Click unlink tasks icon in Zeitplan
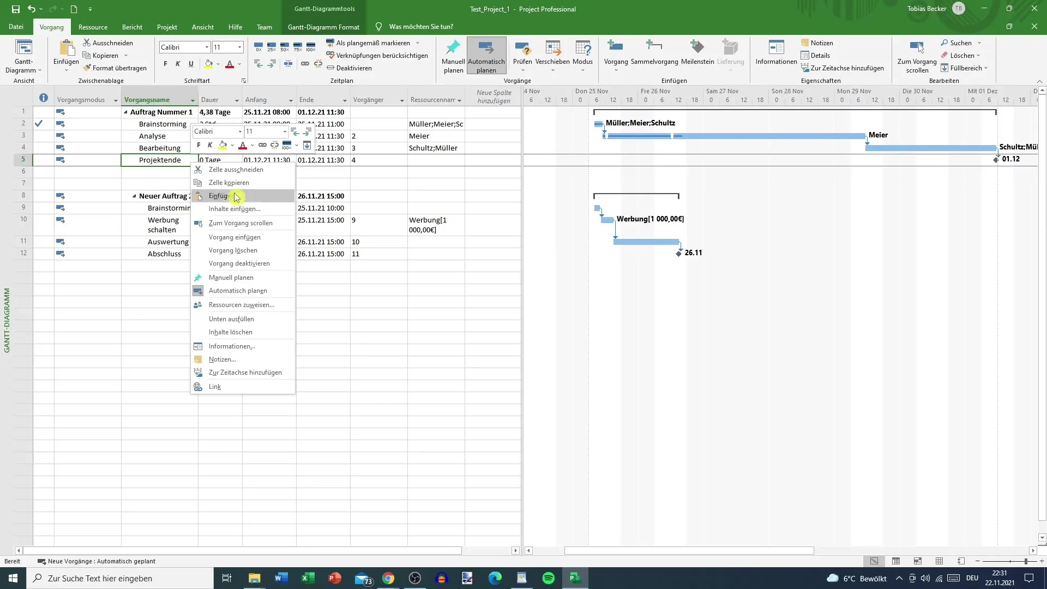1047x589 pixels. coord(318,64)
